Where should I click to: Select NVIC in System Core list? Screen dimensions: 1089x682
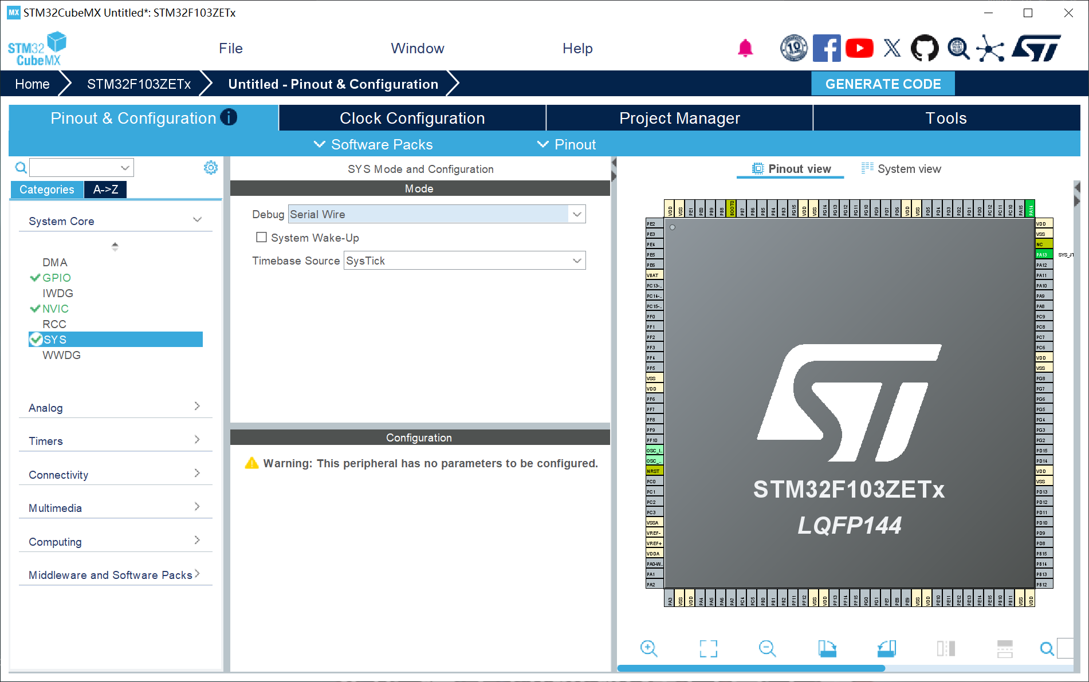[56, 309]
